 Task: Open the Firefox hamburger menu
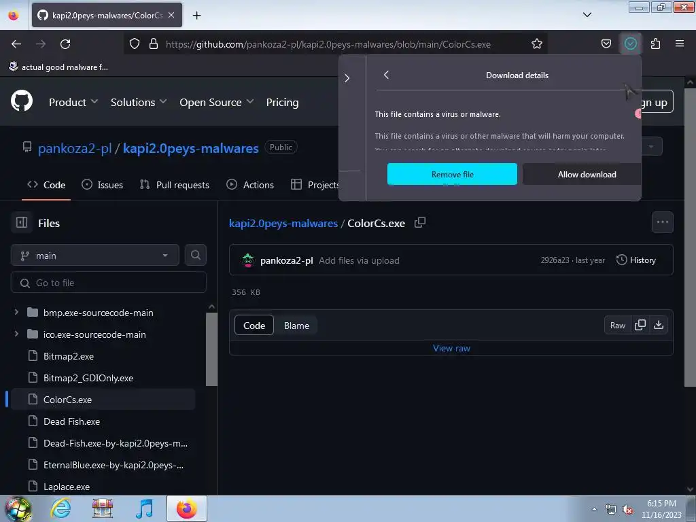click(x=680, y=43)
